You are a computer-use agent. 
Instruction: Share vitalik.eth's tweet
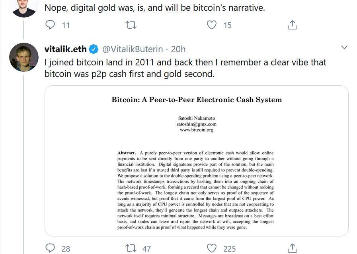click(x=293, y=248)
